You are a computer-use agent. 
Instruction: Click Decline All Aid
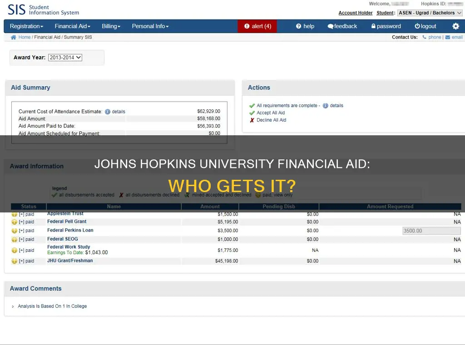point(271,120)
